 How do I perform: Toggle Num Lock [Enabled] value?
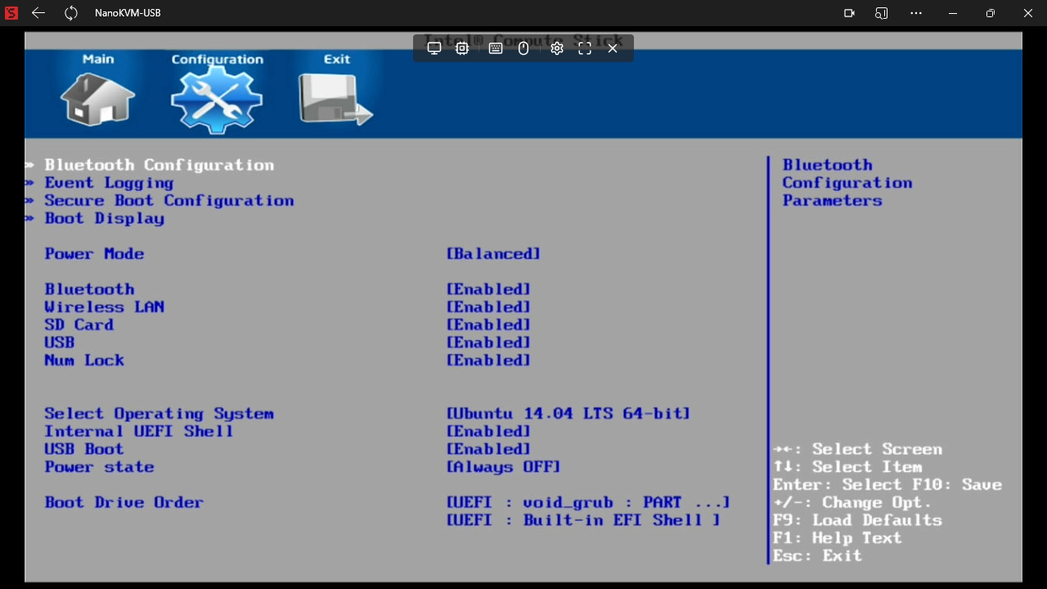tap(488, 360)
